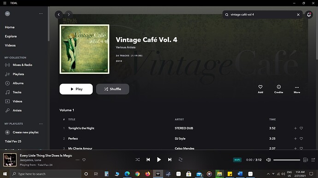Skip to next track
Screen dimensions: 318x178
click(x=170, y=160)
